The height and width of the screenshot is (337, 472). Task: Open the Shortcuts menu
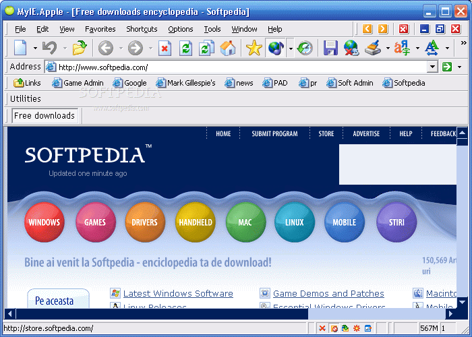(x=142, y=29)
